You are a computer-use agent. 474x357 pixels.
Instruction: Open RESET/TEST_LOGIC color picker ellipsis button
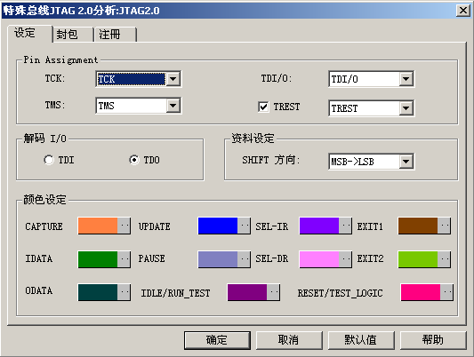tap(446, 292)
